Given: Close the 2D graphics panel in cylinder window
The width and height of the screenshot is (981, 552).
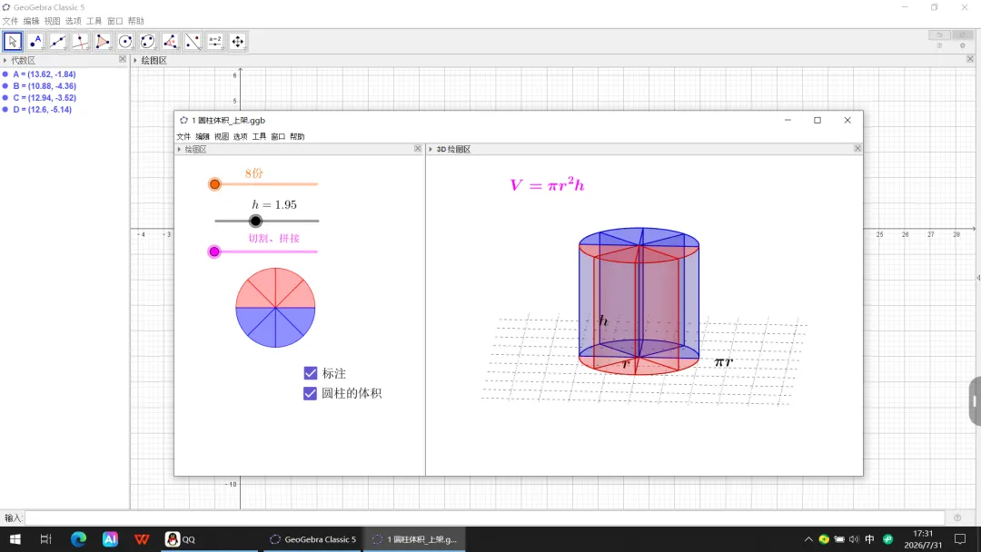Looking at the screenshot, I should 418,148.
